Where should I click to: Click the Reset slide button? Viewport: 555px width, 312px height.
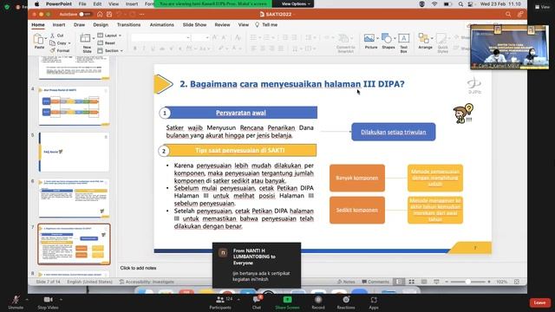tap(107, 43)
